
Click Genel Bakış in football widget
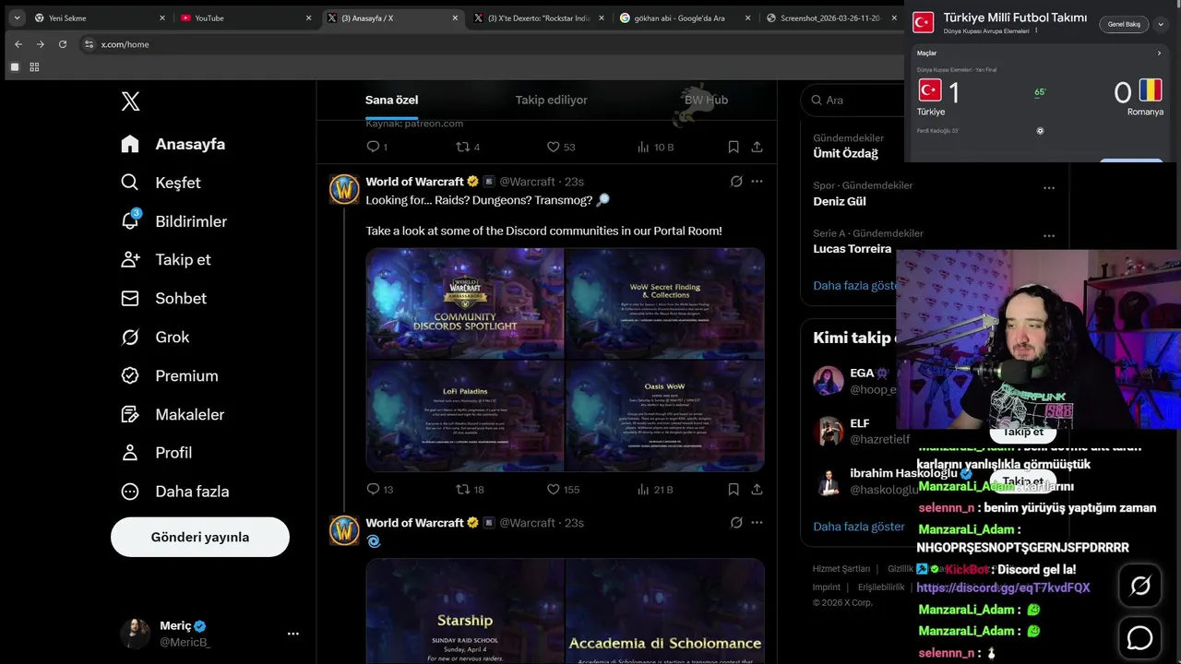[x=1123, y=24]
